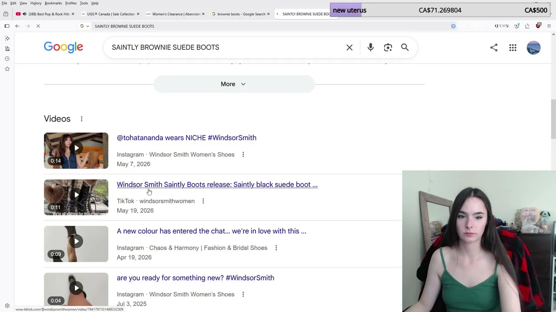Play the @tohatananda wears NICHE video thumbnail
This screenshot has height=312, width=556.
[x=76, y=150]
